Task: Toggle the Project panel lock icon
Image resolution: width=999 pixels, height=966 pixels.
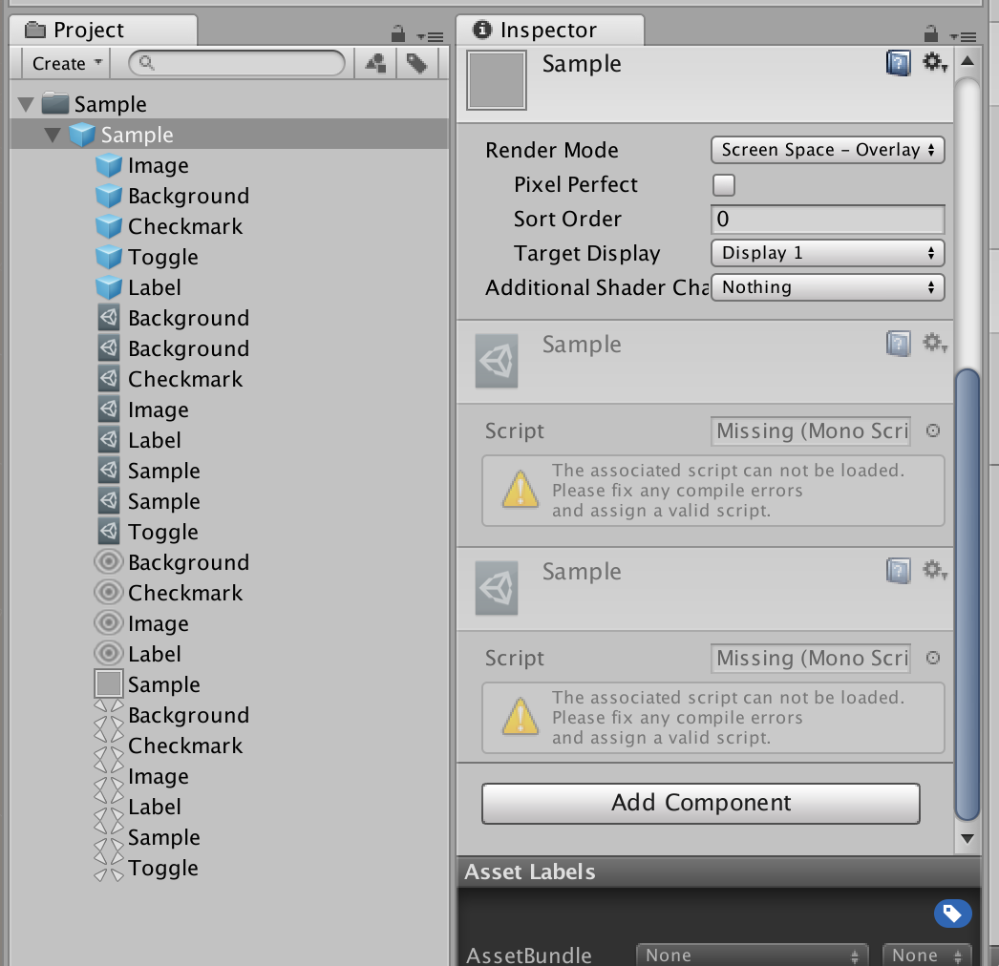Action: (397, 33)
